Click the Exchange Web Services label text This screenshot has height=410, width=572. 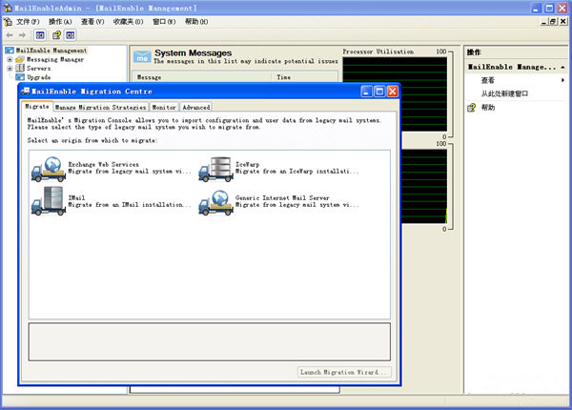point(103,165)
